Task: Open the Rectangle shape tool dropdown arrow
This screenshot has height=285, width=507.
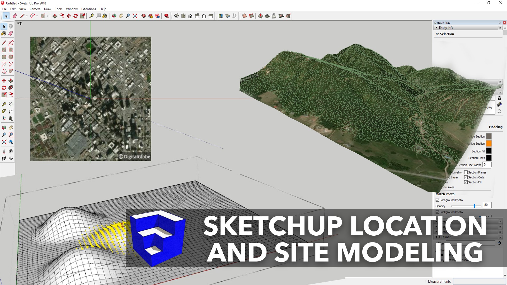Action: point(47,16)
